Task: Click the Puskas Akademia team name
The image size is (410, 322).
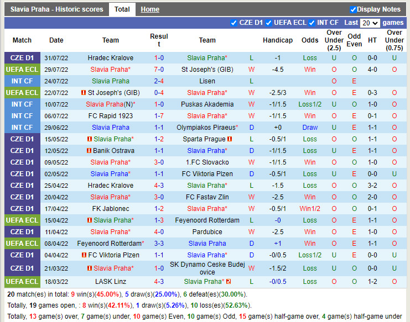Action: coord(207,104)
